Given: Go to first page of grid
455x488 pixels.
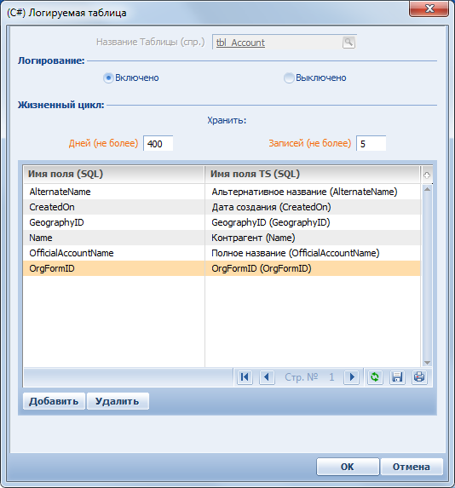Looking at the screenshot, I should pyautogui.click(x=245, y=377).
